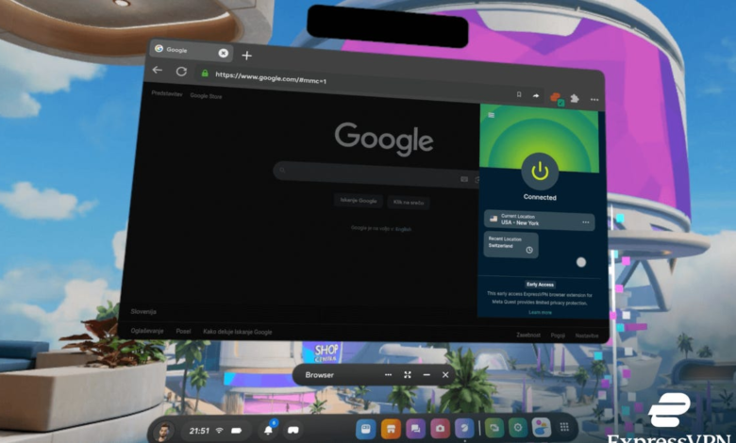The image size is (736, 443).
Task: Click the share arrow icon in toolbar
Action: [536, 95]
